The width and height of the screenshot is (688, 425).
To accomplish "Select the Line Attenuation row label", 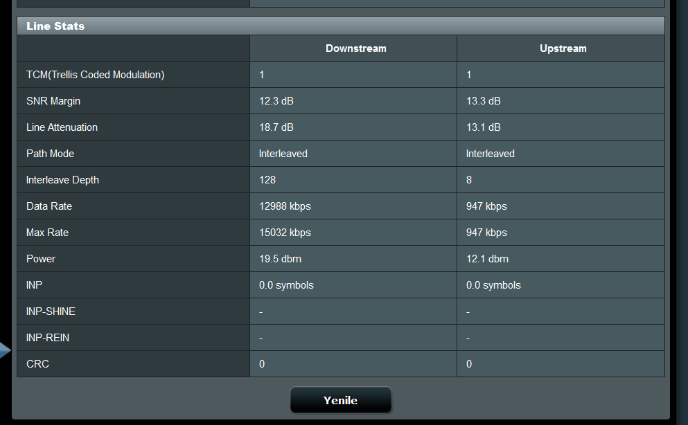I will tap(62, 127).
